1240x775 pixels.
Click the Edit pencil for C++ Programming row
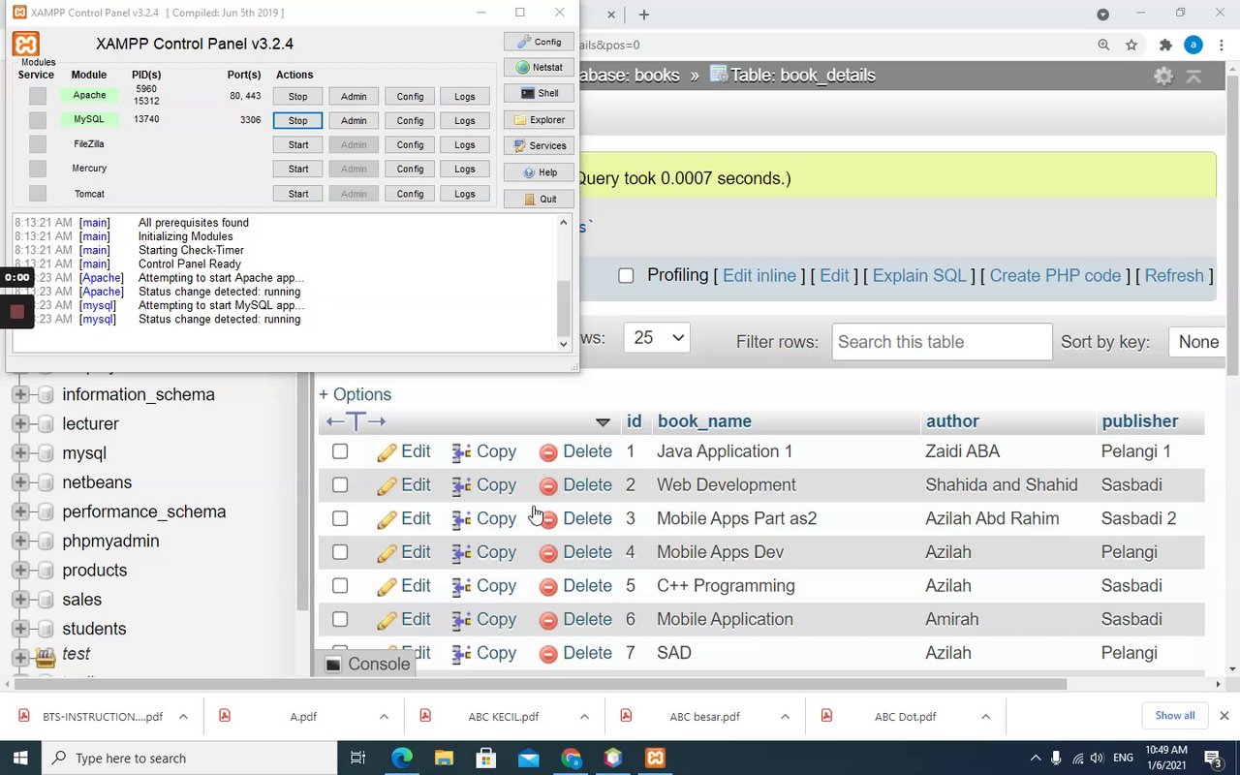387,587
